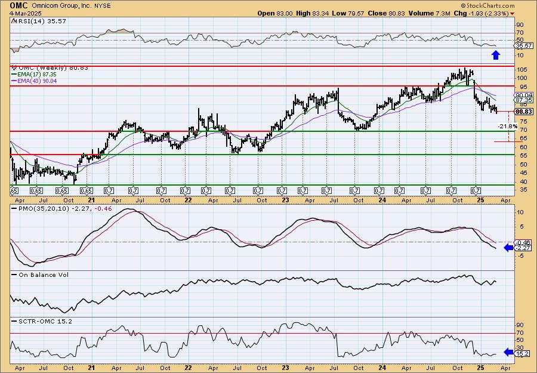
Task: Click the 'EMA(17) 87.35' legend text
Action: click(37, 75)
